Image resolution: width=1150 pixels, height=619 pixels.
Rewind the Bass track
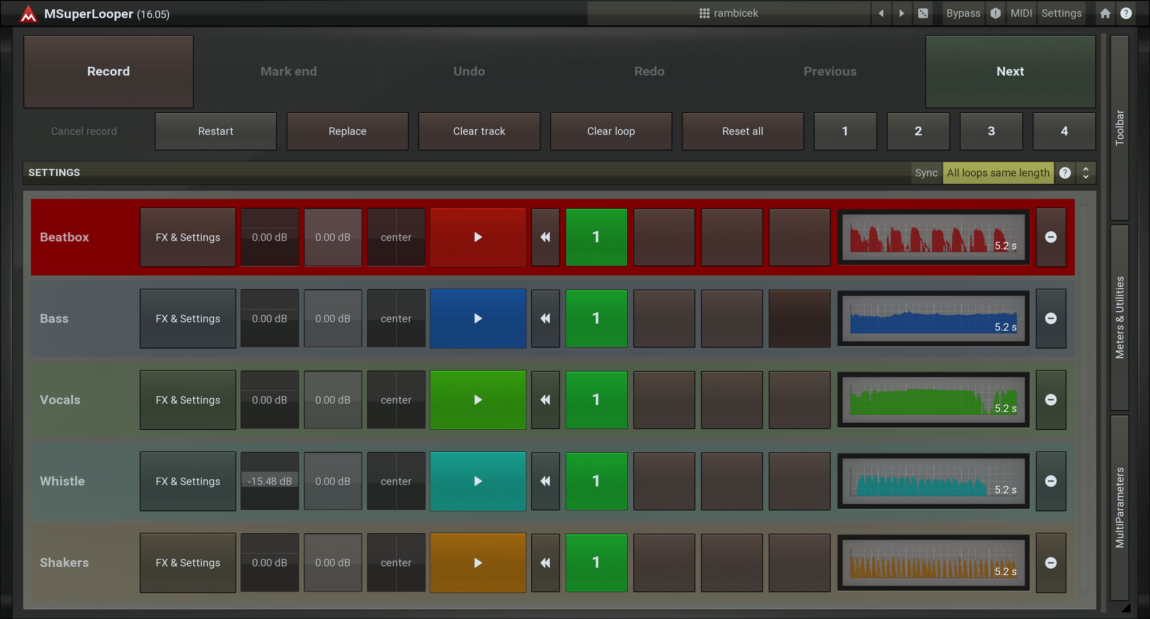click(545, 318)
